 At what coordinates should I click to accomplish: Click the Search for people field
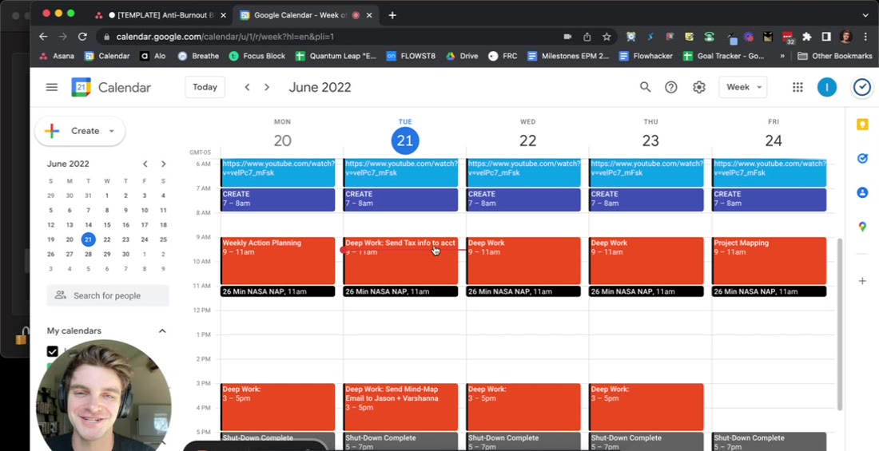tap(108, 296)
